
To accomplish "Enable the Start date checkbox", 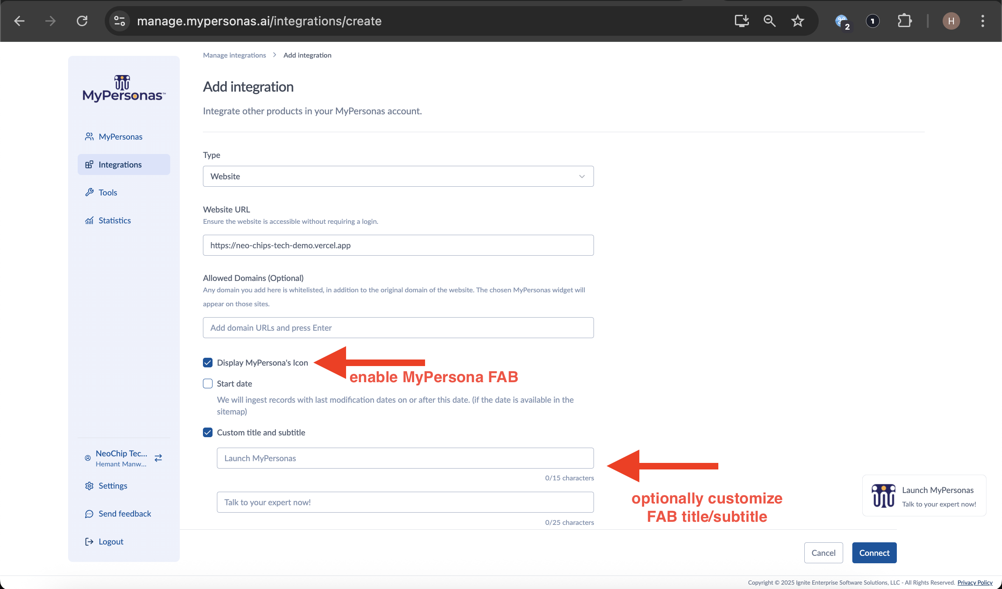I will point(208,384).
